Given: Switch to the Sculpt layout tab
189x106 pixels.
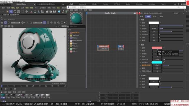Looking at the screenshot, I should (106, 4).
